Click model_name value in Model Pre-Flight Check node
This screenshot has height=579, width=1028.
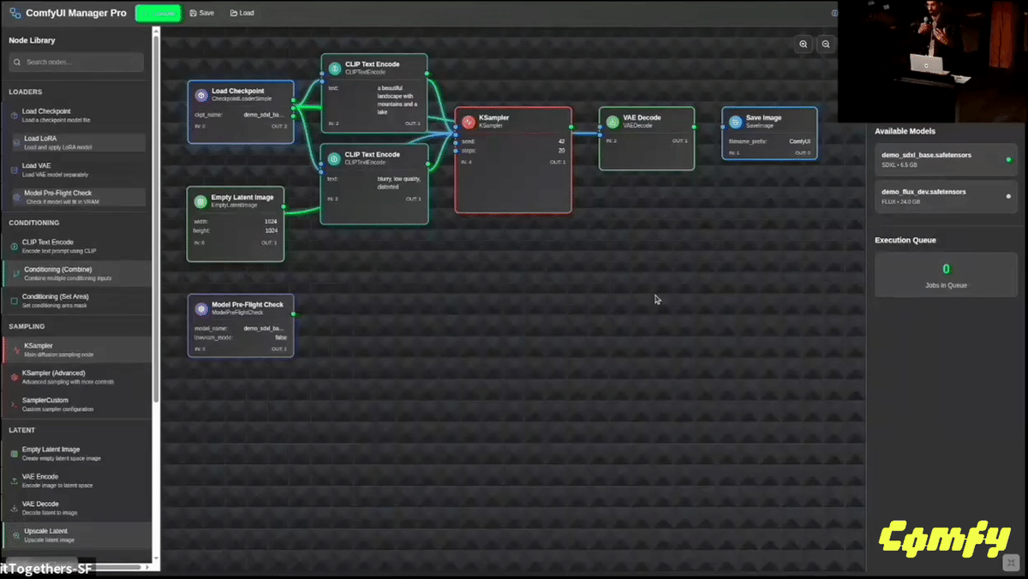[265, 328]
